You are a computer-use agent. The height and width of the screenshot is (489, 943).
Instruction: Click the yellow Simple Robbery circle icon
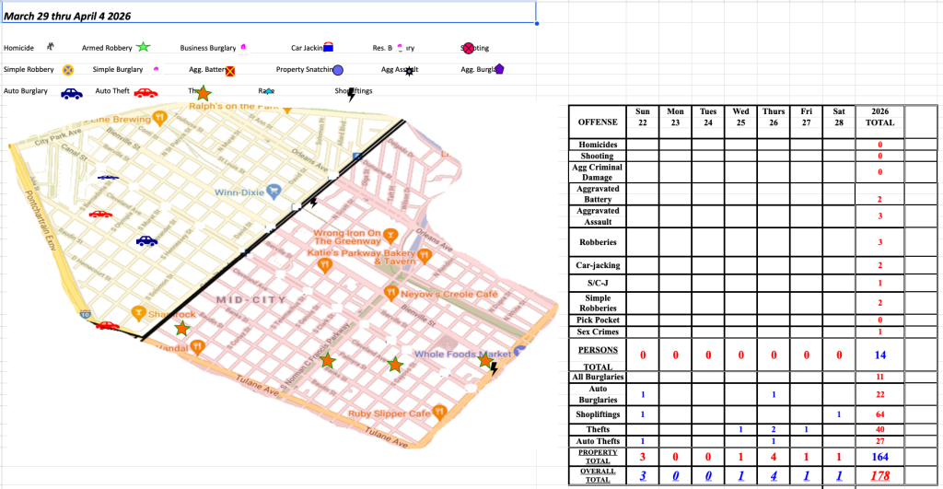[67, 69]
